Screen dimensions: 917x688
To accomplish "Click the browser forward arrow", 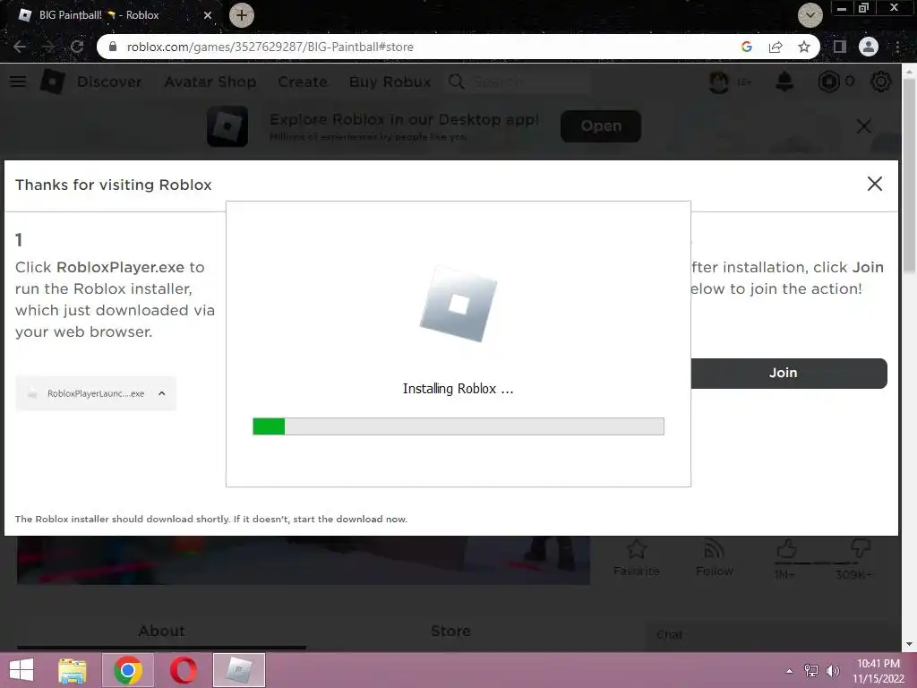I will click(48, 47).
